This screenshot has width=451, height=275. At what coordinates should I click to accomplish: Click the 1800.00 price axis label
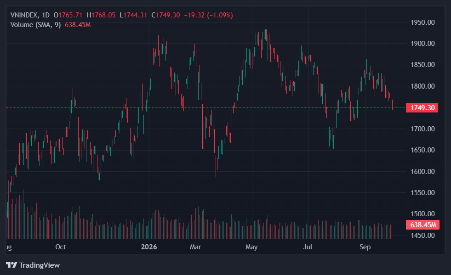[x=422, y=86]
